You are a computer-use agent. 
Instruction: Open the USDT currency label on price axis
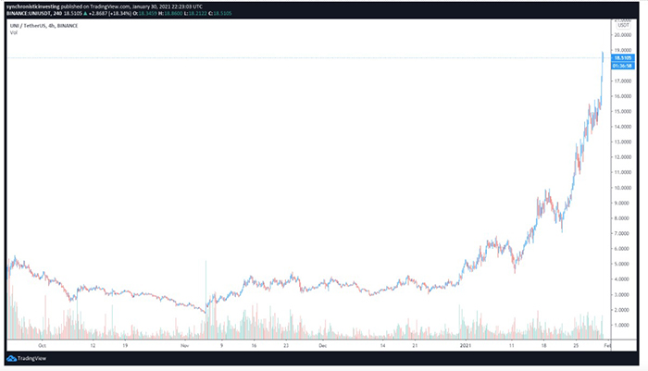coord(622,26)
